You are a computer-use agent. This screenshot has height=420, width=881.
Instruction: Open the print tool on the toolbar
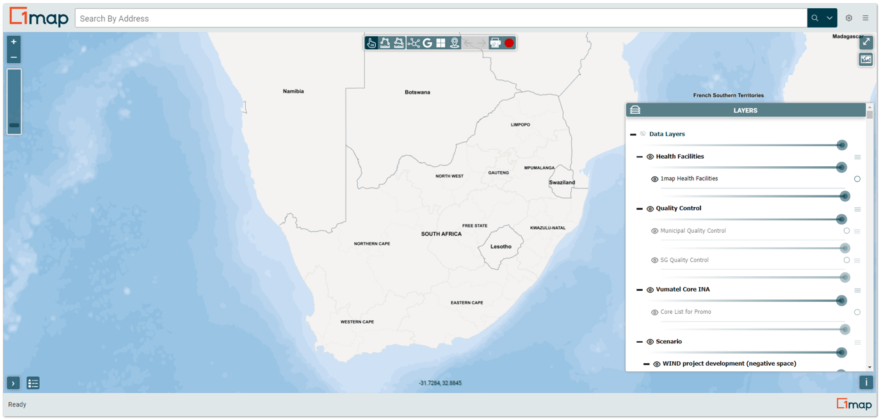point(495,43)
